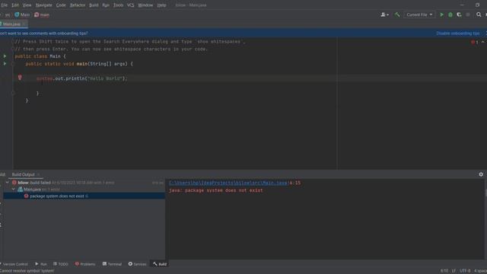
Task: Click the run gutter arrow beside main method
Action: [x=5, y=64]
